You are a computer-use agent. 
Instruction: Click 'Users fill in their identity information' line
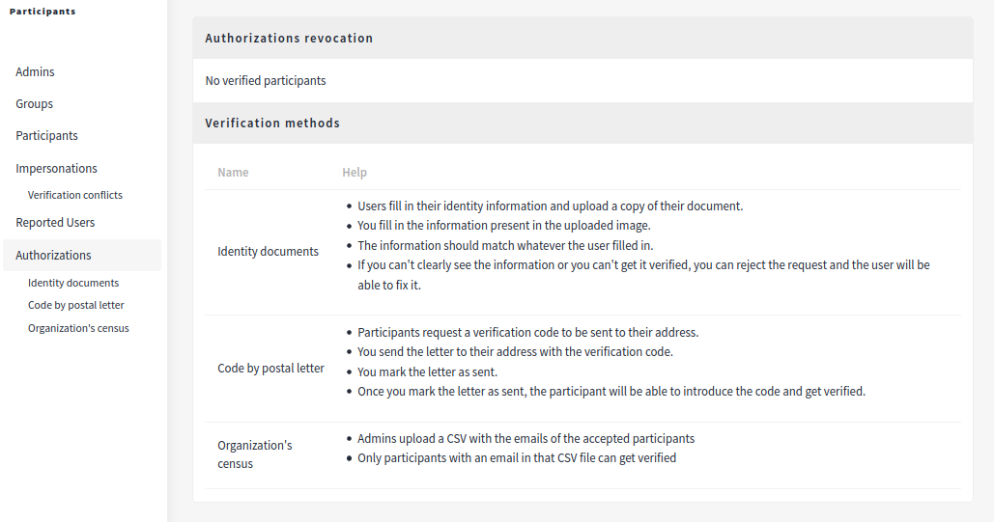coord(551,206)
